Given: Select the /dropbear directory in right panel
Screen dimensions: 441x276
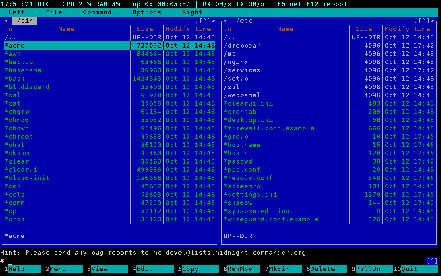Looking at the screenshot, I should [x=329, y=46].
